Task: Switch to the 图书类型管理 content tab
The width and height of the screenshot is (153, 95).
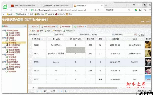Action: (48, 27)
